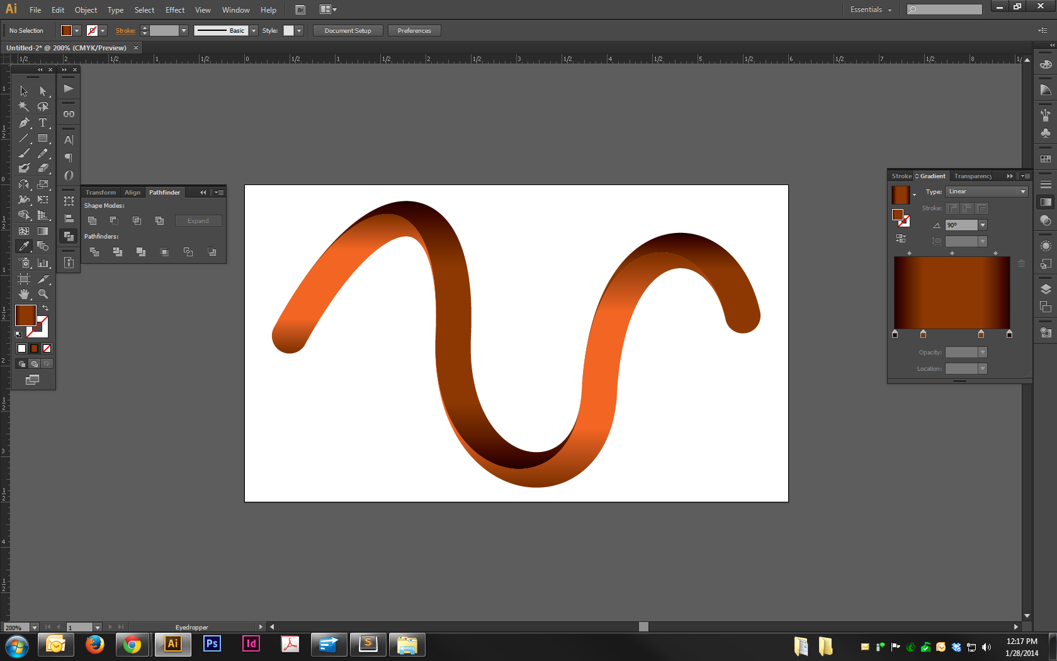The width and height of the screenshot is (1057, 661).
Task: Switch to Draw Behind mode
Action: coord(34,364)
